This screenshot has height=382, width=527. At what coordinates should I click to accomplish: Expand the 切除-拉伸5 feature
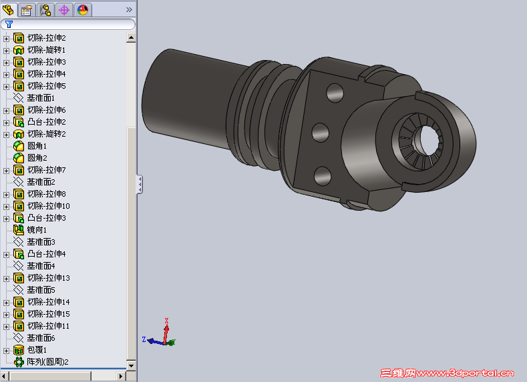(x=6, y=87)
